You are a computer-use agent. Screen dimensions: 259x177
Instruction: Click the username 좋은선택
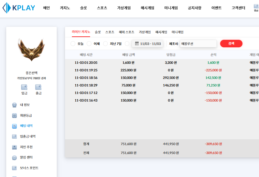(32, 73)
